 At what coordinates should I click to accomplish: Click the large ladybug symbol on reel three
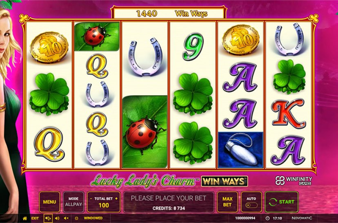[145, 132]
